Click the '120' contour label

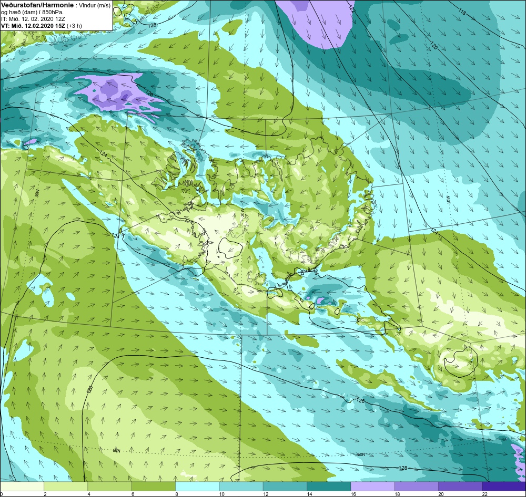(x=434, y=46)
